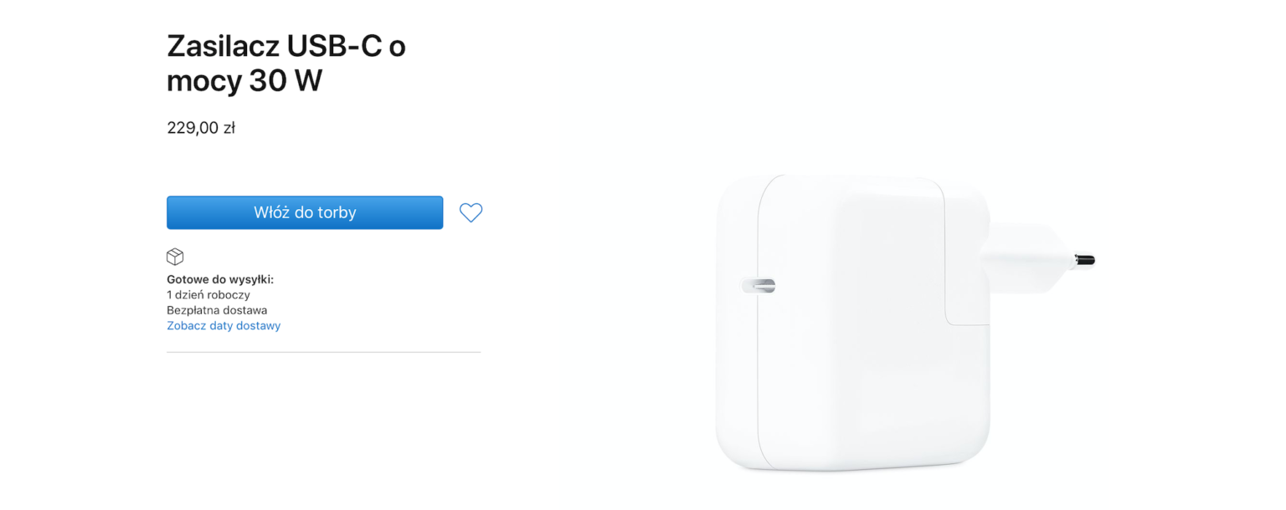Click the USB-C port on the charger image

pos(759,285)
